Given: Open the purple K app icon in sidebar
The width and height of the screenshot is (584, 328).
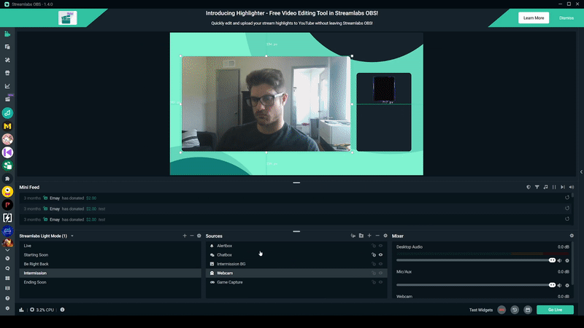Looking at the screenshot, I should [7, 152].
